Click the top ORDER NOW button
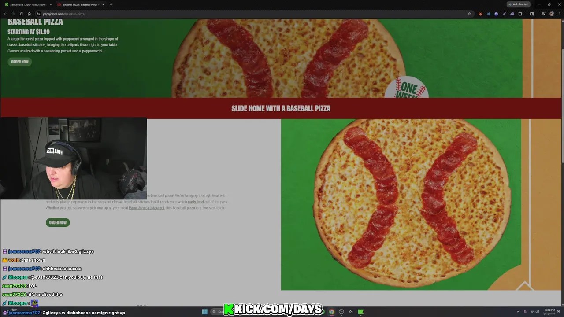564x317 pixels. (x=19, y=62)
